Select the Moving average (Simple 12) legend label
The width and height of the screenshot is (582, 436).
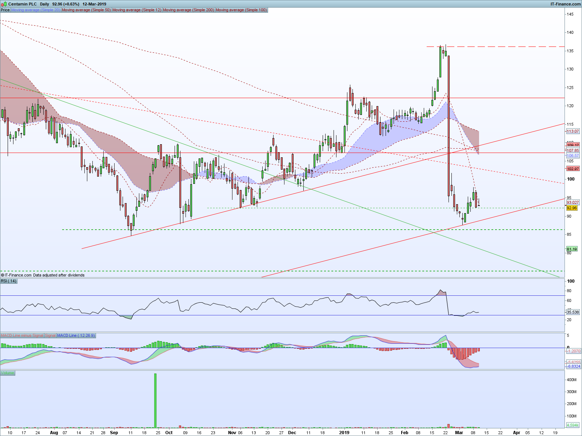click(137, 10)
